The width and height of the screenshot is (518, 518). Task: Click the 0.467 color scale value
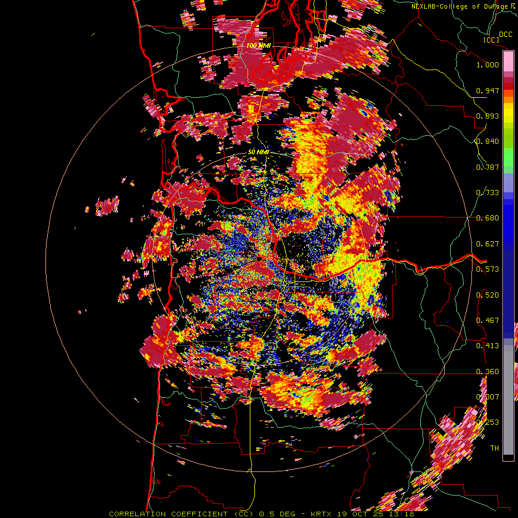pyautogui.click(x=487, y=321)
